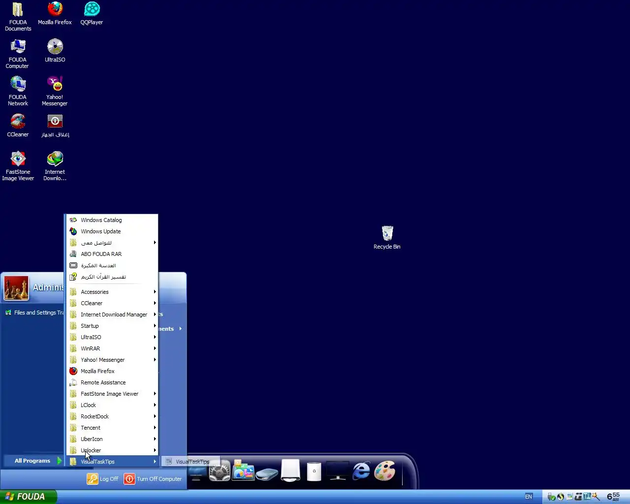Select UltraISO desktop shortcut

coord(55,51)
